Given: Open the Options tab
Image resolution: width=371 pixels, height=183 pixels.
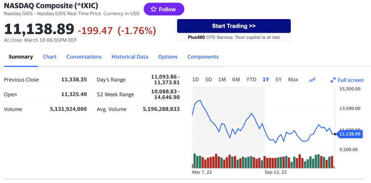Looking at the screenshot, I should point(168,57).
